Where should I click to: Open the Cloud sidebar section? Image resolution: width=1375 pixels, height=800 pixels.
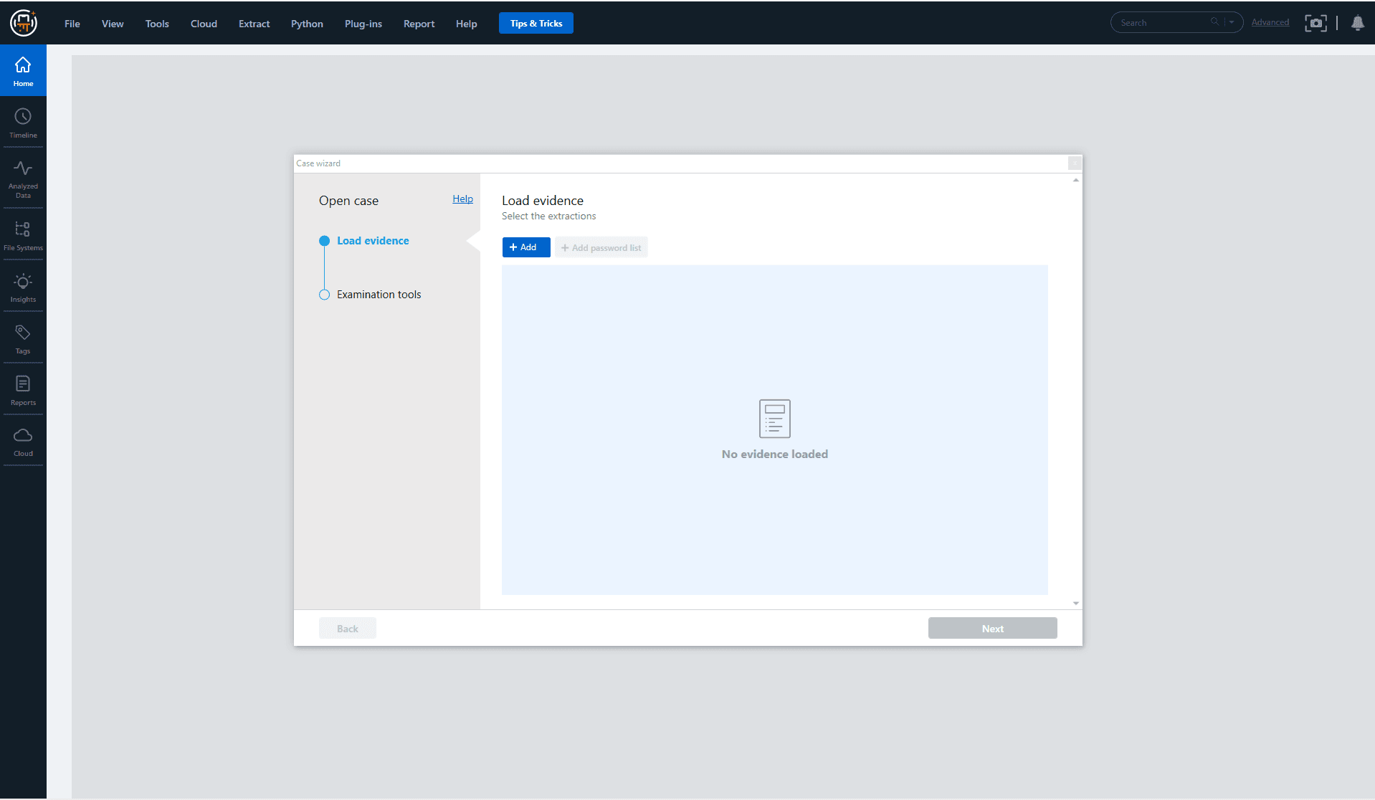coord(23,442)
